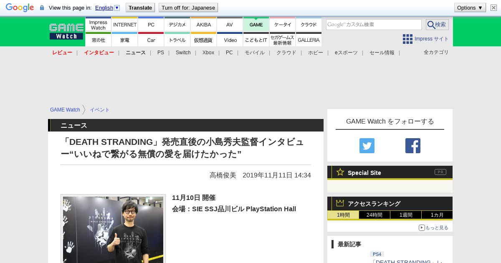This screenshot has width=501, height=263.
Task: Open the Switch category
Action: (183, 53)
